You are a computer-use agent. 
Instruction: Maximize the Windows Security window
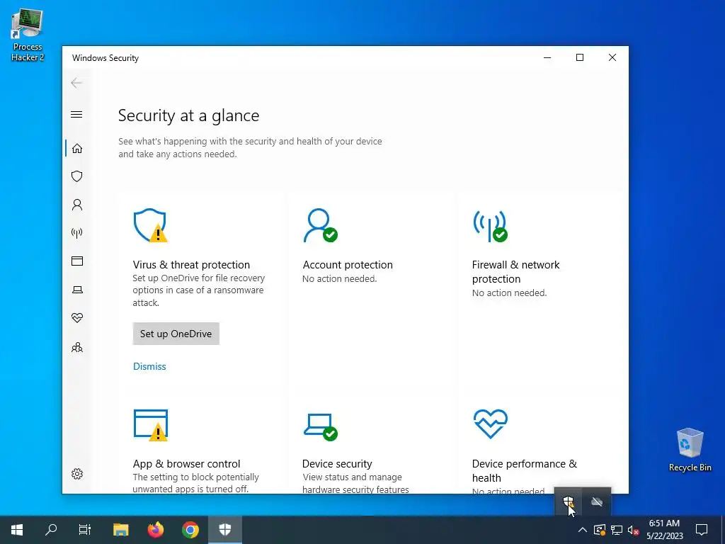[580, 57]
